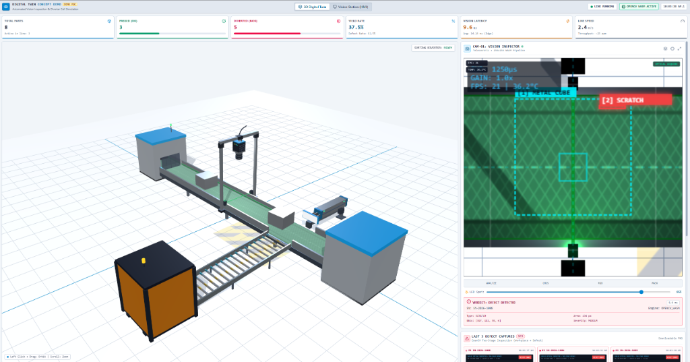Image resolution: width=690 pixels, height=362 pixels.
Task: Click the LED Spot sun icon
Action: tap(466, 292)
